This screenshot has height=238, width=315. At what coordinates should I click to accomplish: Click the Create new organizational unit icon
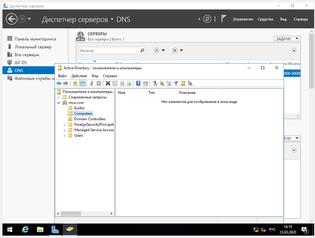[x=169, y=83]
